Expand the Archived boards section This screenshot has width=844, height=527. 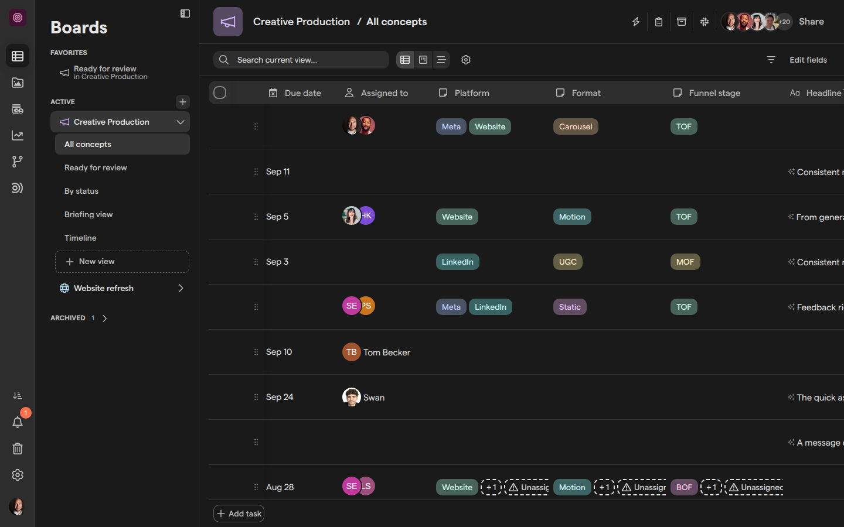105,319
